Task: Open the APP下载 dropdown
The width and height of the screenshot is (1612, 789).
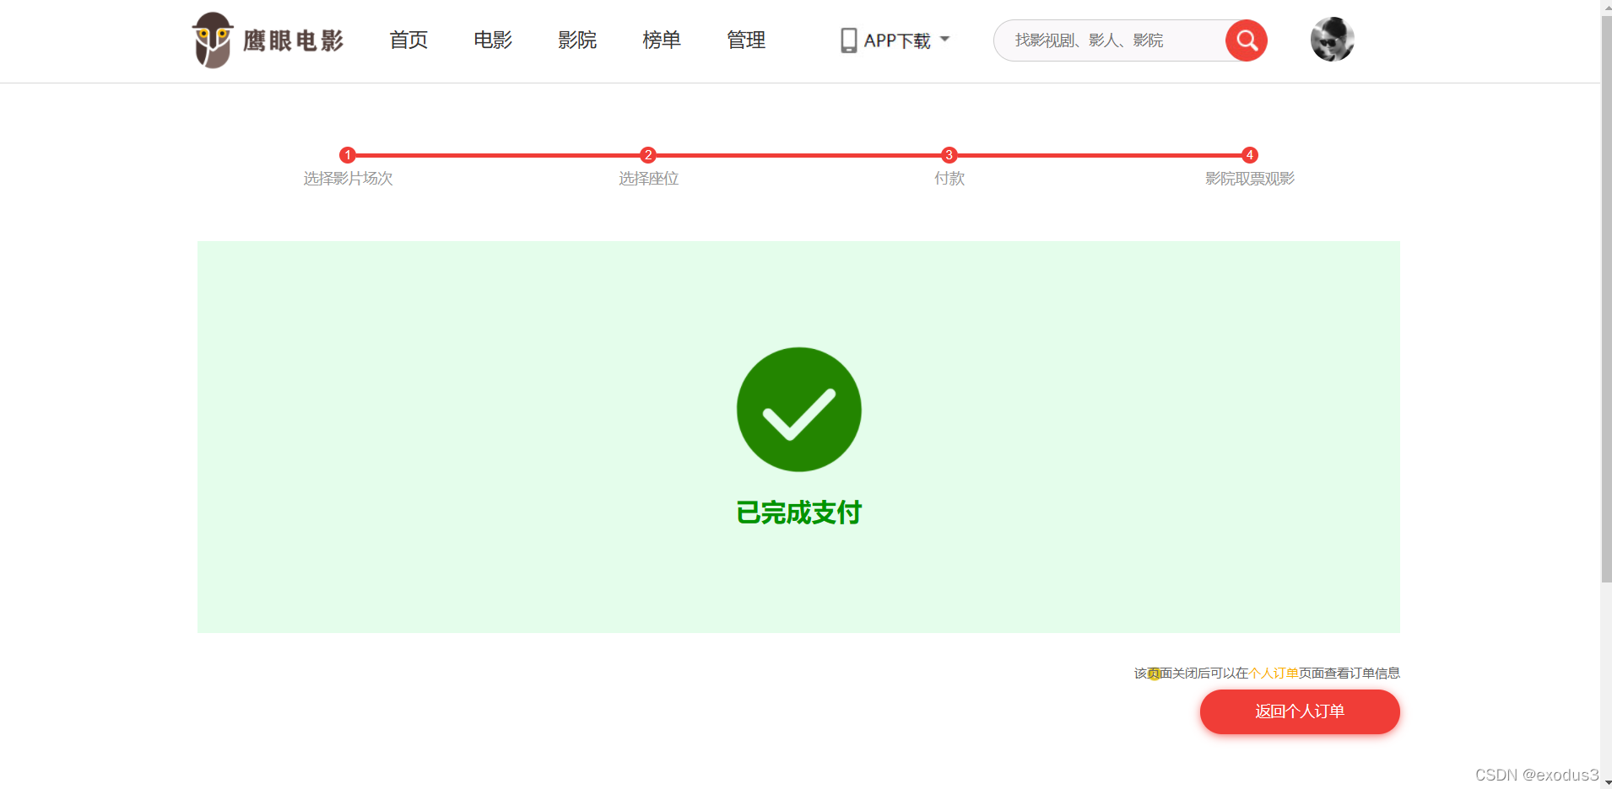Action: tap(897, 39)
